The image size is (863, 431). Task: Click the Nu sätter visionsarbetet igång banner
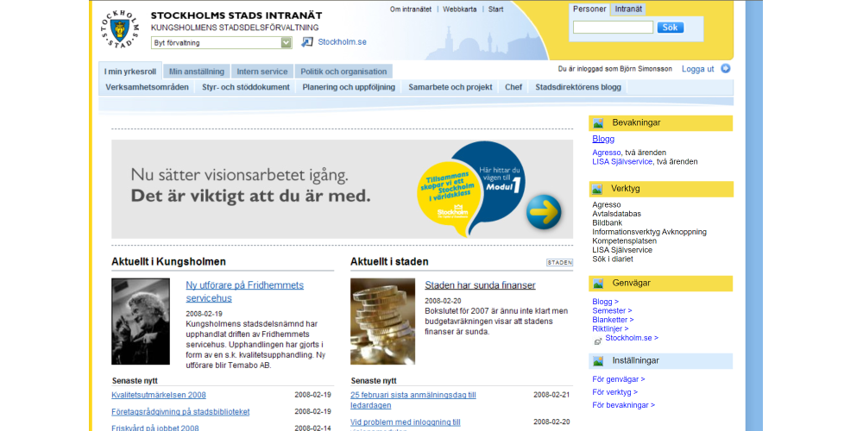(x=342, y=189)
